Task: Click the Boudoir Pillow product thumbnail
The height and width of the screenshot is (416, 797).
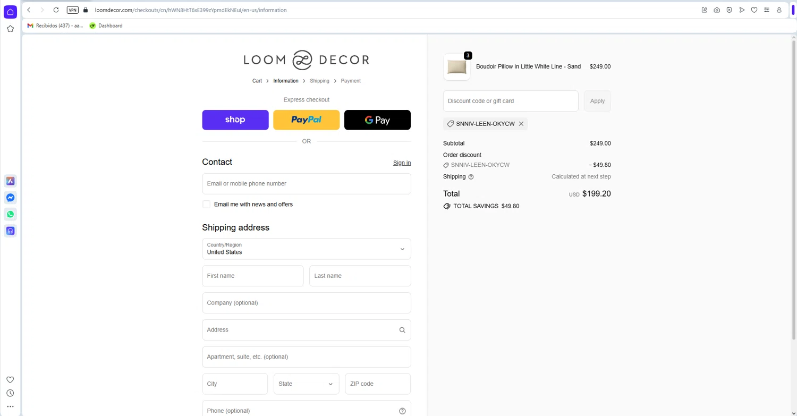Action: point(457,67)
